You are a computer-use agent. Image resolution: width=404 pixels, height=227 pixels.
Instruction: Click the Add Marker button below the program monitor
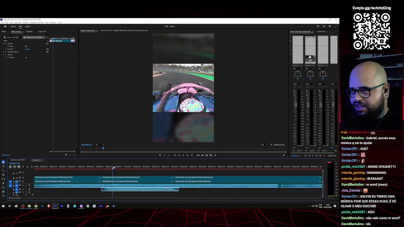tap(160, 155)
